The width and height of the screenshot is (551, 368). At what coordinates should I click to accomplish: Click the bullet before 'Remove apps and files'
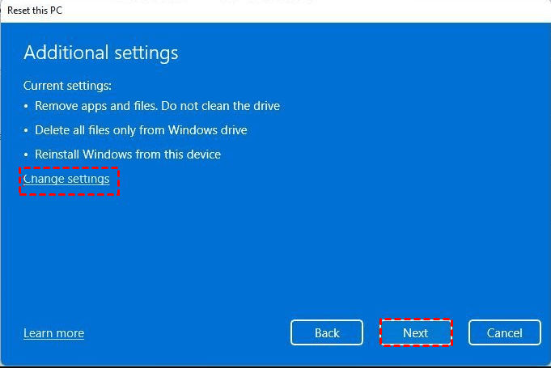[x=27, y=106]
